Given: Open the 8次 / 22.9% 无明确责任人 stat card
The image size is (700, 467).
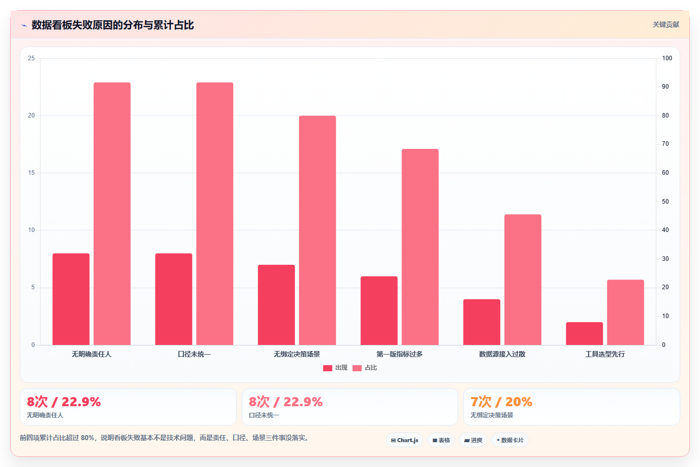Looking at the screenshot, I should [x=128, y=407].
